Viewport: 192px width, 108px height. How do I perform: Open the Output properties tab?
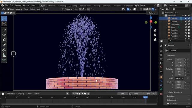click(161, 55)
